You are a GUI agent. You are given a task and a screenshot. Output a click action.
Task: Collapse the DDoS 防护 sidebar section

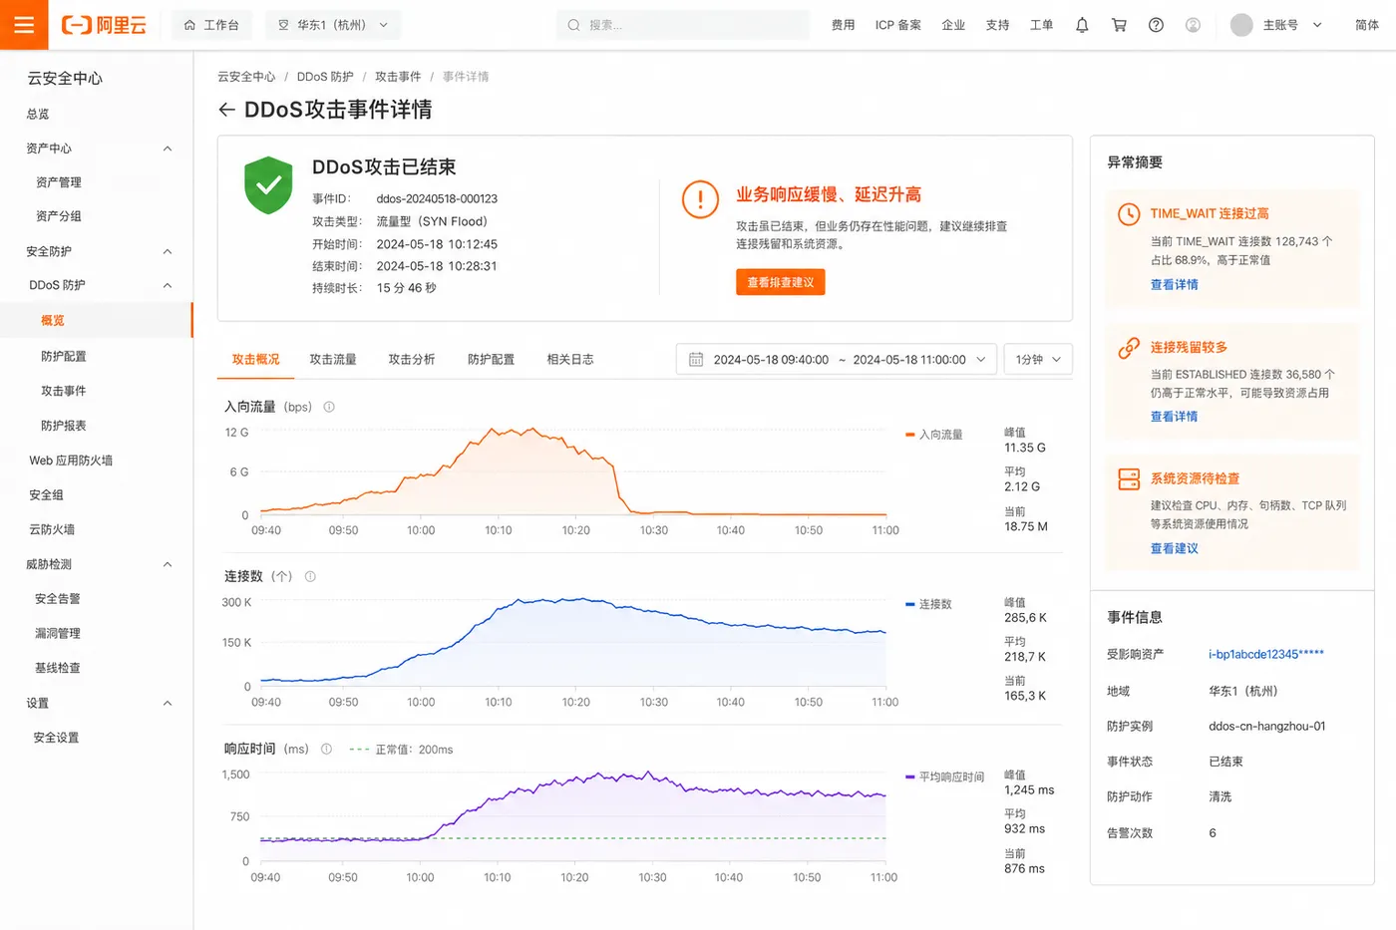pyautogui.click(x=168, y=285)
